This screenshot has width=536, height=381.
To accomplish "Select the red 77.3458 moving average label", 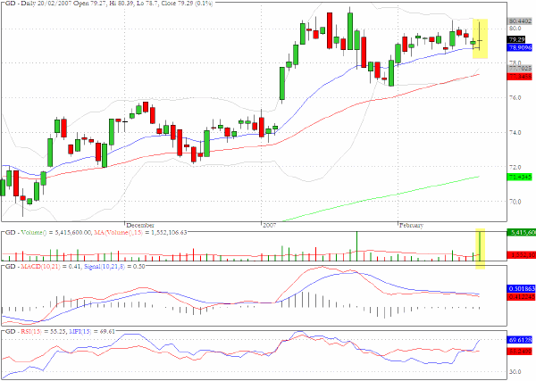I will pos(520,77).
